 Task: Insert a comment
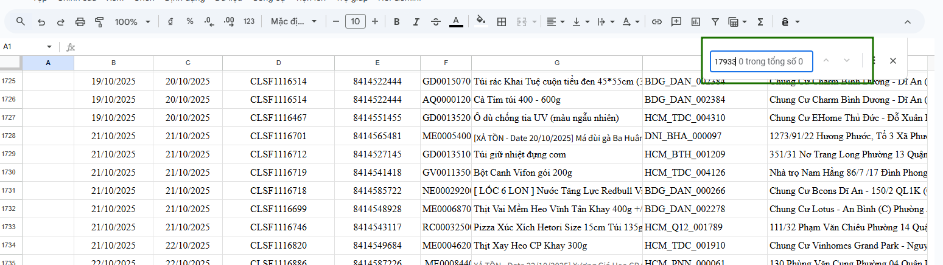676,22
